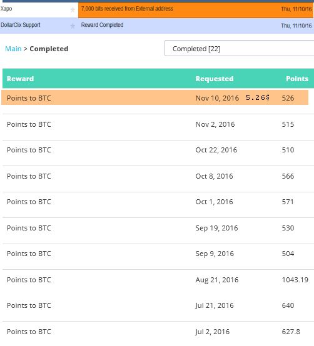314x346 pixels.
Task: Select the Oct 8, 2016 reward row
Action: pyautogui.click(x=158, y=176)
